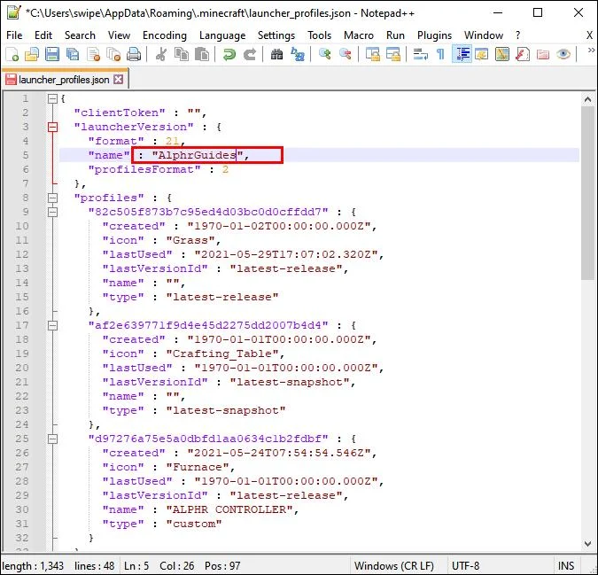The width and height of the screenshot is (598, 575).
Task: Toggle Synchronize Vertical Scrolling
Action: (x=373, y=54)
